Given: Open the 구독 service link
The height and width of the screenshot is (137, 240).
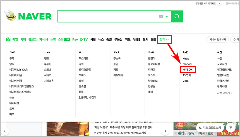Looking at the screenshot, I should [12, 58].
